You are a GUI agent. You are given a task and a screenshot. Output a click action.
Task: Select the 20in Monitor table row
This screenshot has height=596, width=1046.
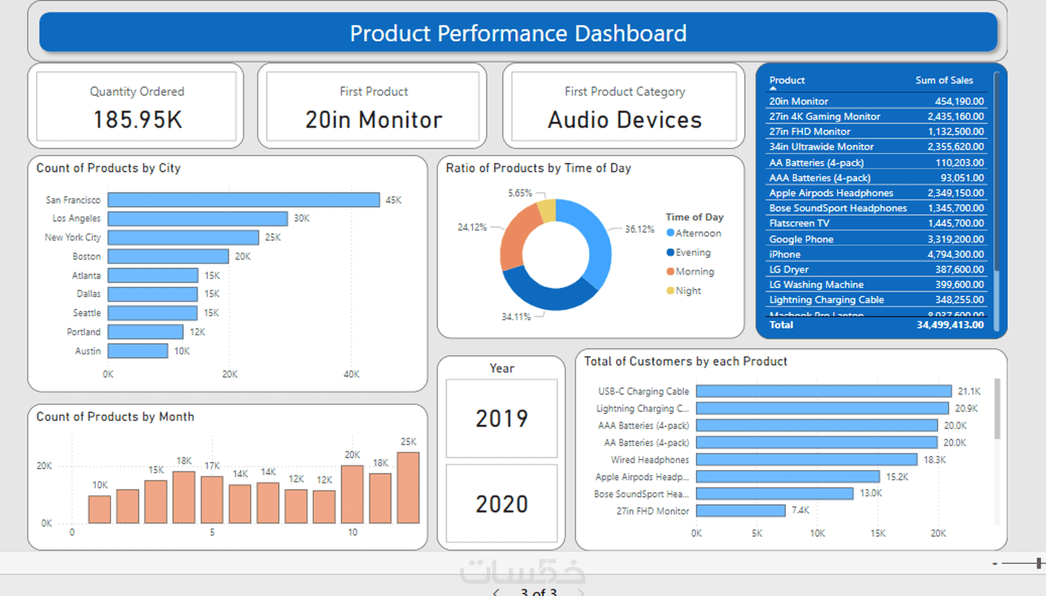coord(876,101)
